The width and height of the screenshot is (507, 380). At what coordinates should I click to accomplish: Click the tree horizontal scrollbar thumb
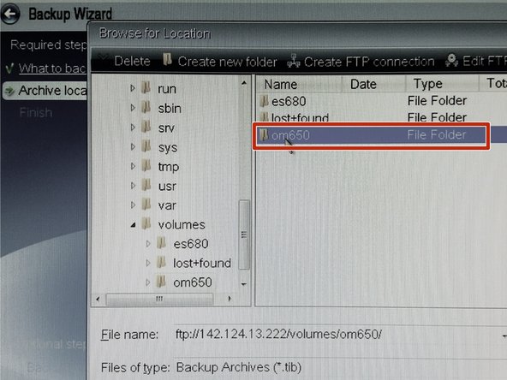point(160,299)
